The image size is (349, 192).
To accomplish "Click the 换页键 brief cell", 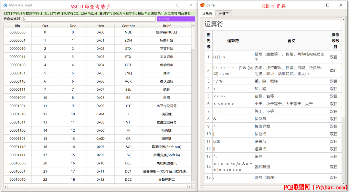I will tap(167, 130).
